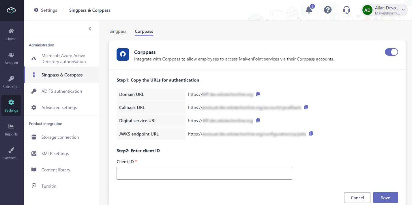Click the breadcrumb Settings gear icon

click(x=36, y=10)
